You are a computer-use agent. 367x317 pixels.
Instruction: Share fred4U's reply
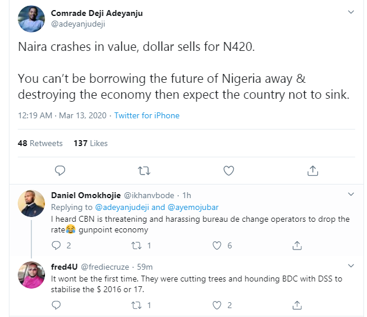click(297, 305)
